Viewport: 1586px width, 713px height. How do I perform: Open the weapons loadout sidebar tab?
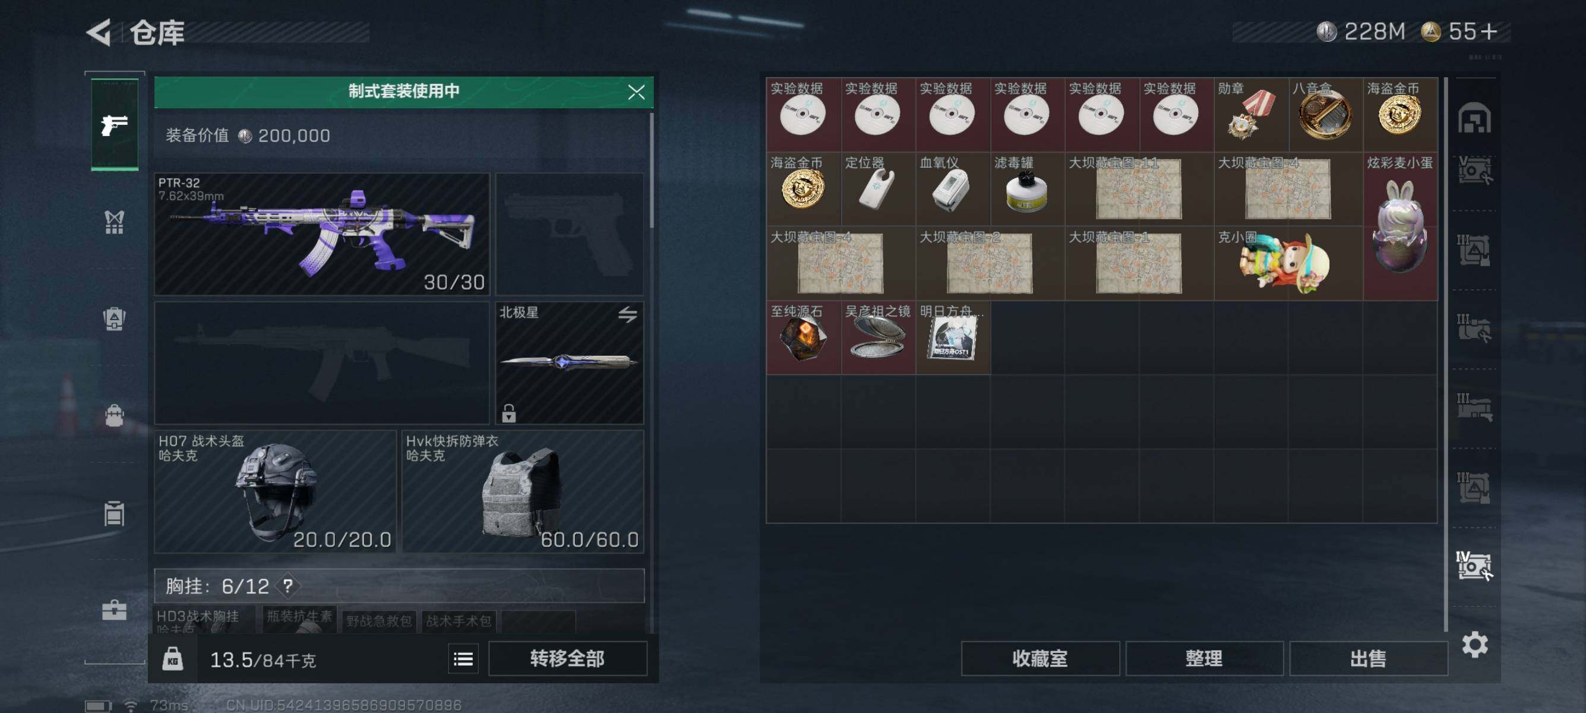tap(115, 124)
